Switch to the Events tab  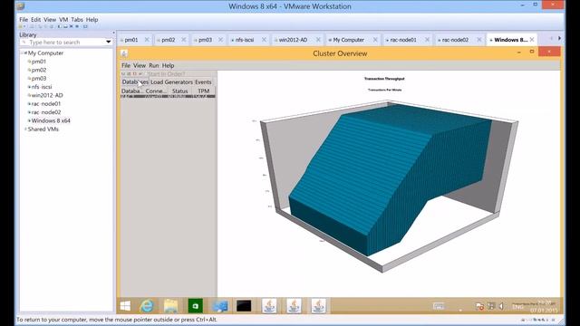click(203, 82)
